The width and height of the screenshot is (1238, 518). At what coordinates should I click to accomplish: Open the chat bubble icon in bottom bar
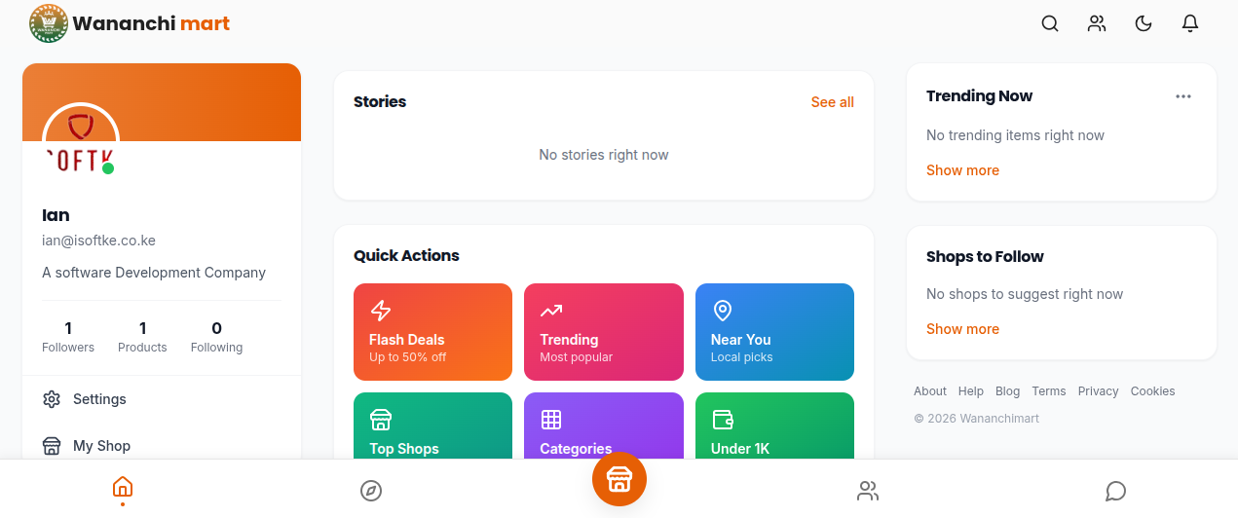(x=1116, y=491)
